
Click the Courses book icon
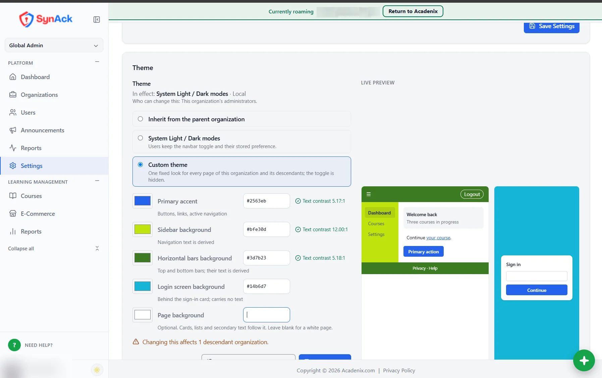click(x=13, y=196)
